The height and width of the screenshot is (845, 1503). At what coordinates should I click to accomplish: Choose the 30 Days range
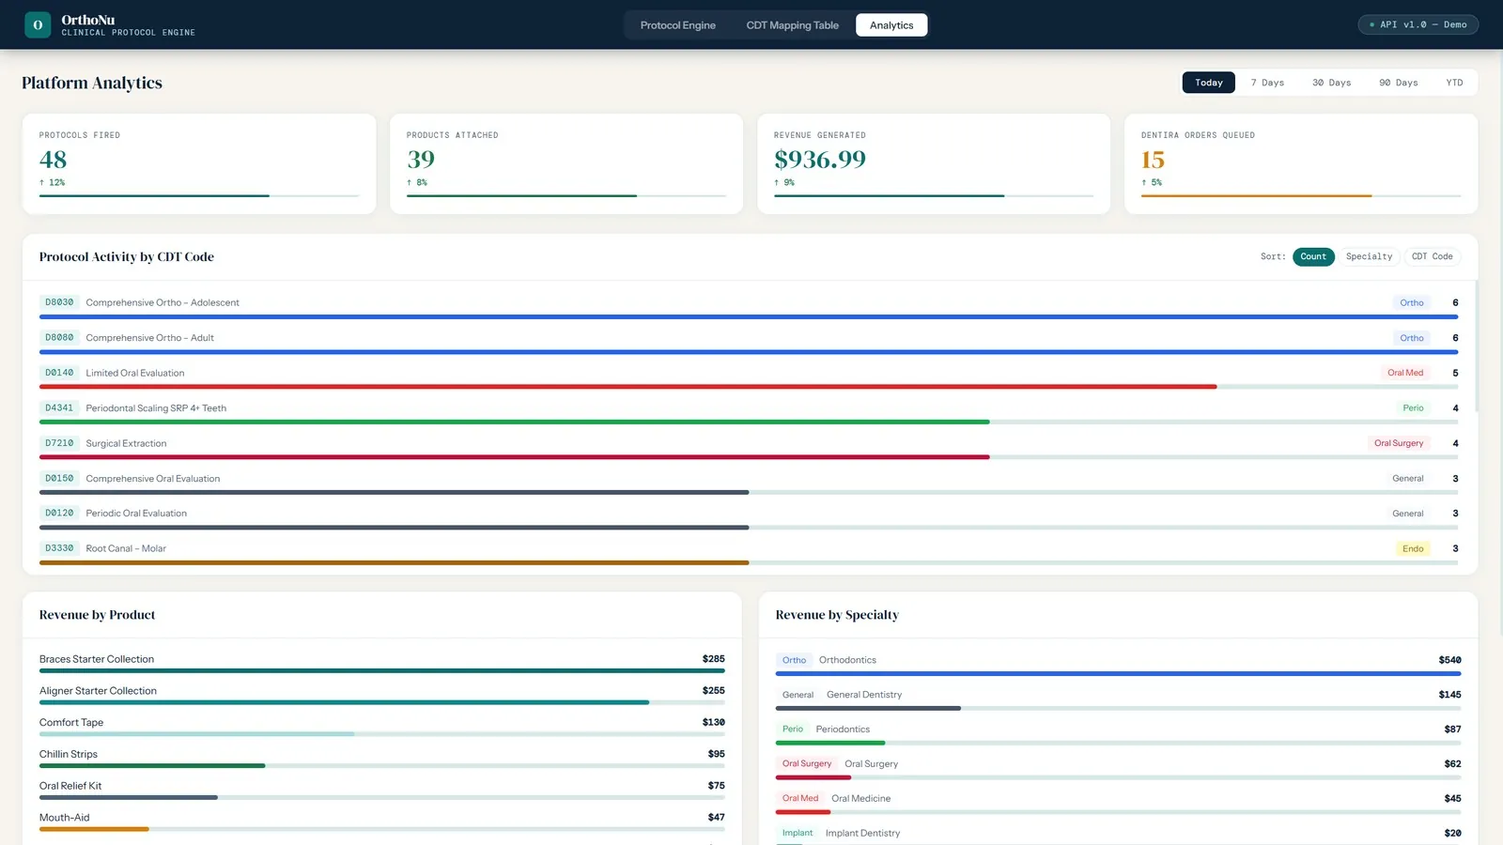[x=1331, y=83]
